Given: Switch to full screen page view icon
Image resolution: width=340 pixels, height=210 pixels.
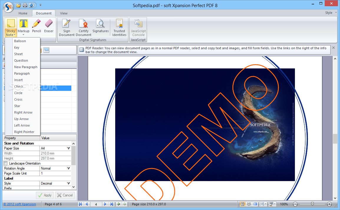Looking at the screenshot, I should pyautogui.click(x=255, y=204).
